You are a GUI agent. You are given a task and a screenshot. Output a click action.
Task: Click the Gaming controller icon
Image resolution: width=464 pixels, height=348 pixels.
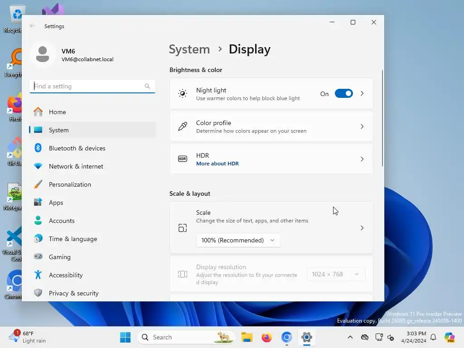click(38, 256)
